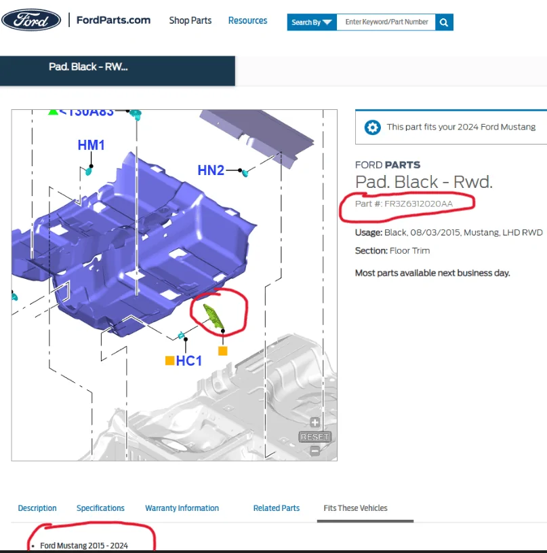This screenshot has height=553, width=547.
Task: Focus the Enter Keyword/Part Number field
Action: (x=386, y=22)
